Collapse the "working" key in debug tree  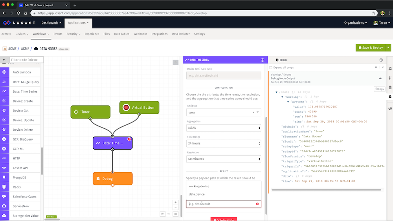point(282,97)
